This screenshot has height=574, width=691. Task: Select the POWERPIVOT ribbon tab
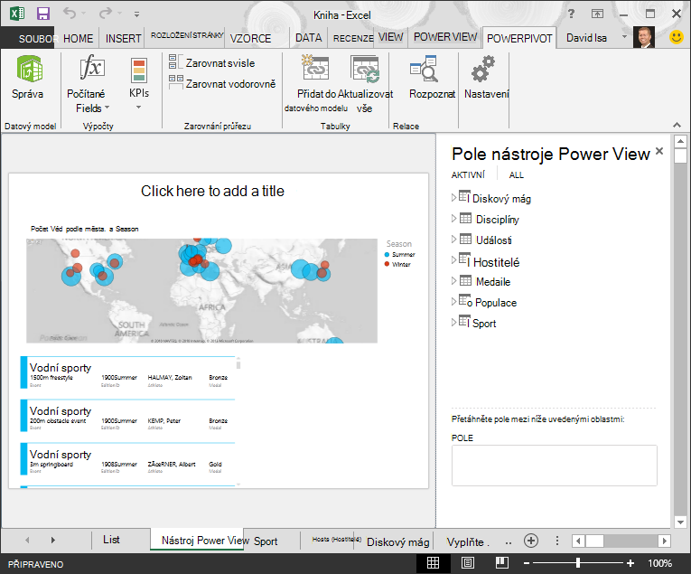[519, 38]
